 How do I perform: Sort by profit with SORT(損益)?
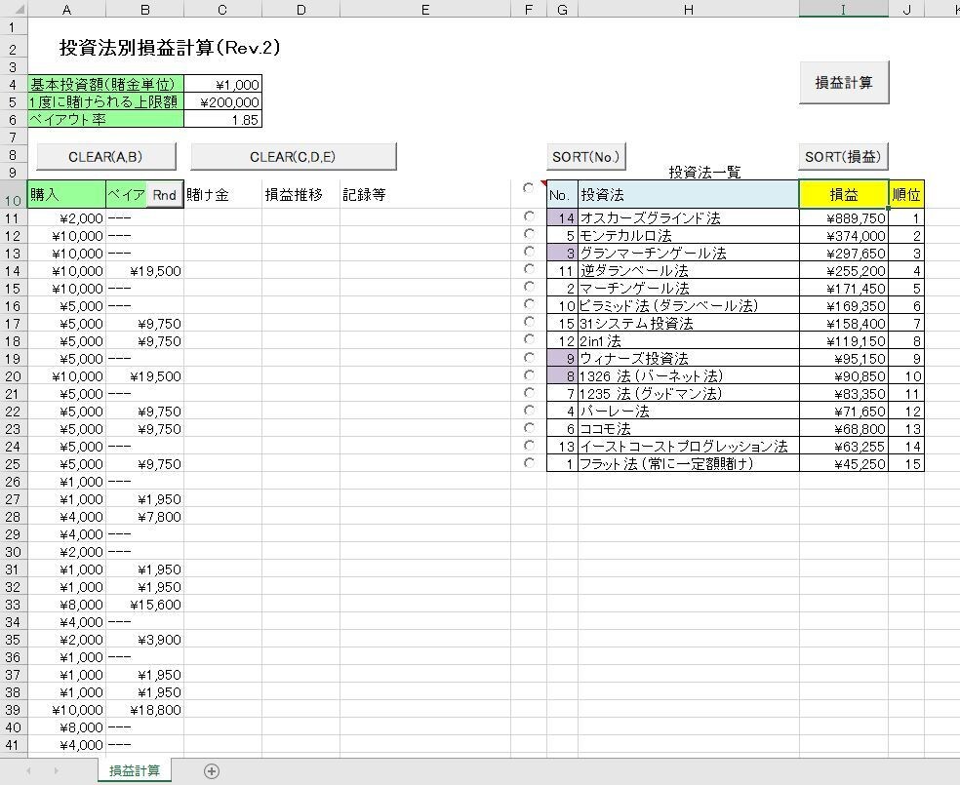coord(843,157)
